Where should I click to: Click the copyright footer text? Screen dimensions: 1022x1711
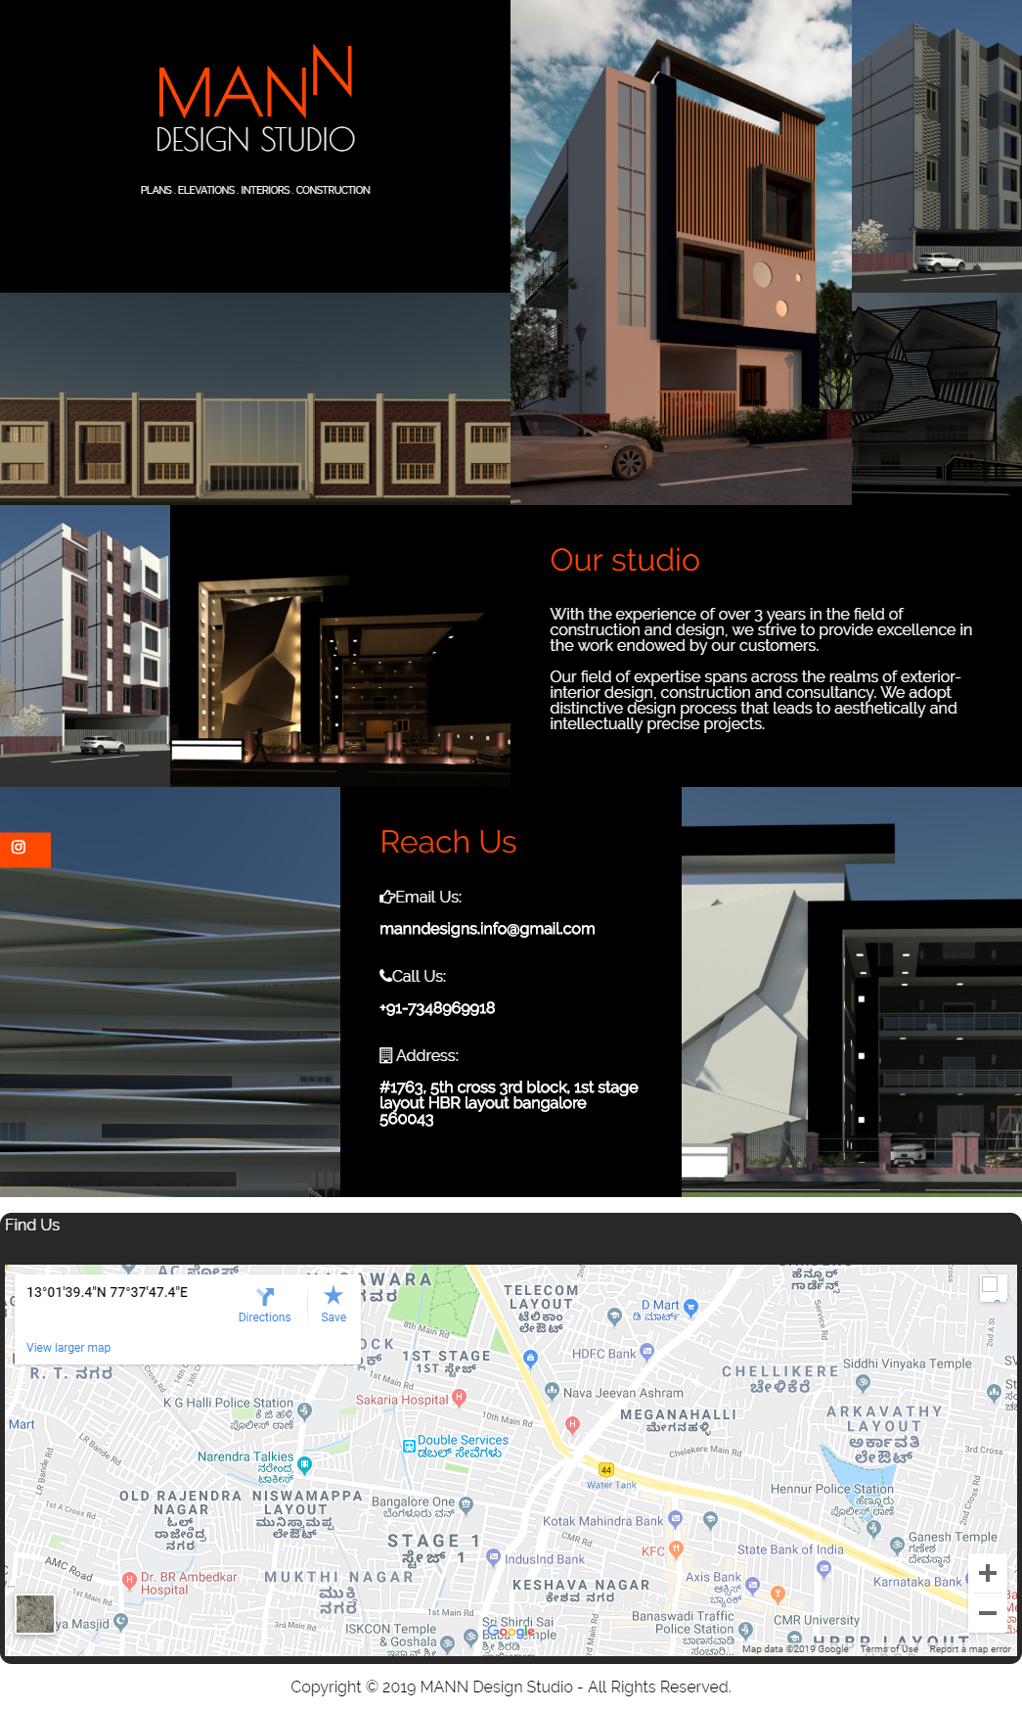511,1687
